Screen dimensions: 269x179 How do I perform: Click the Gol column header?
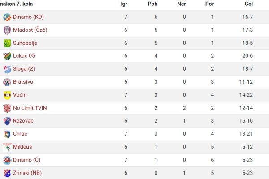[248, 4]
